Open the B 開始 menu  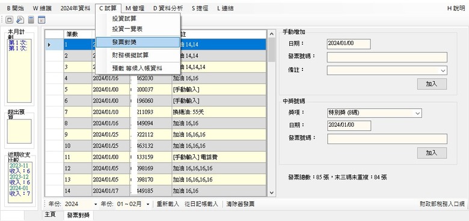(15, 8)
